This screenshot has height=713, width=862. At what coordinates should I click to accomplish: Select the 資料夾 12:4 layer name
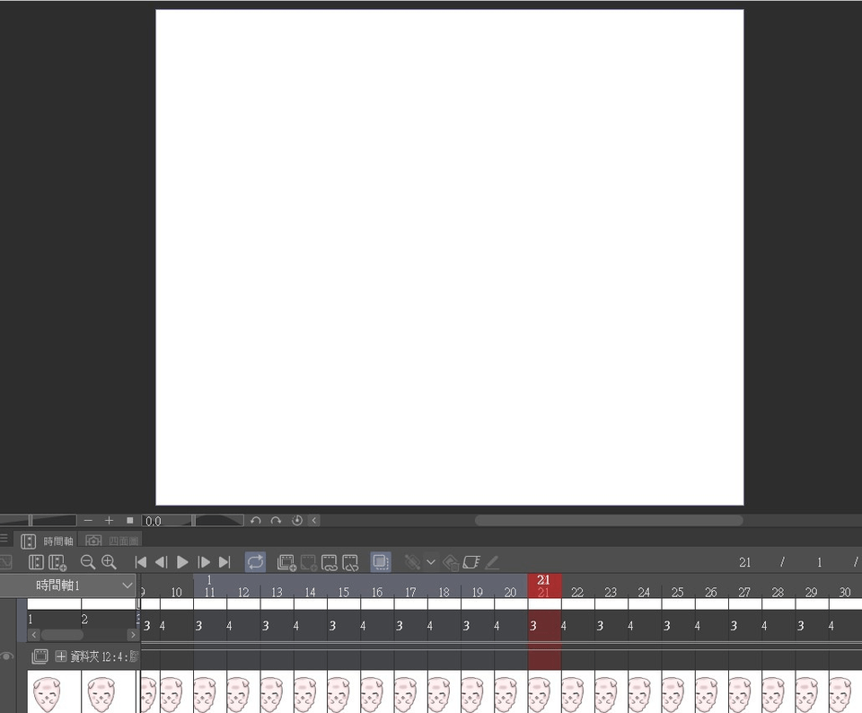pos(104,656)
